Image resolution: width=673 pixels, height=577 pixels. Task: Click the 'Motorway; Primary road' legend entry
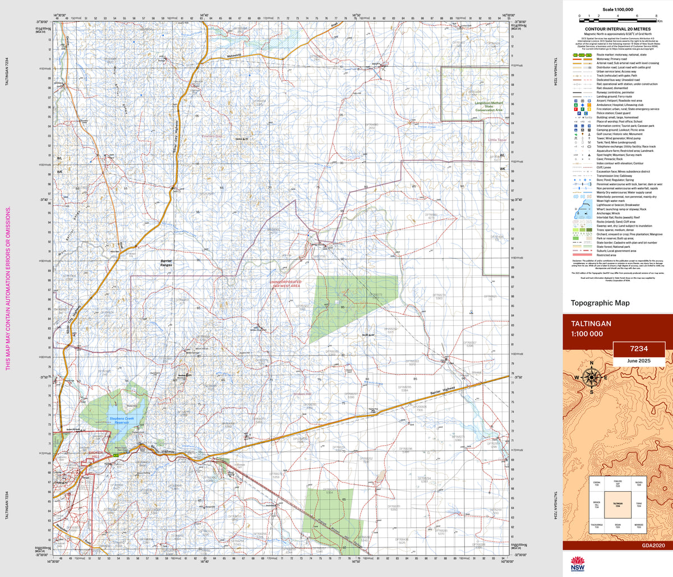612,59
